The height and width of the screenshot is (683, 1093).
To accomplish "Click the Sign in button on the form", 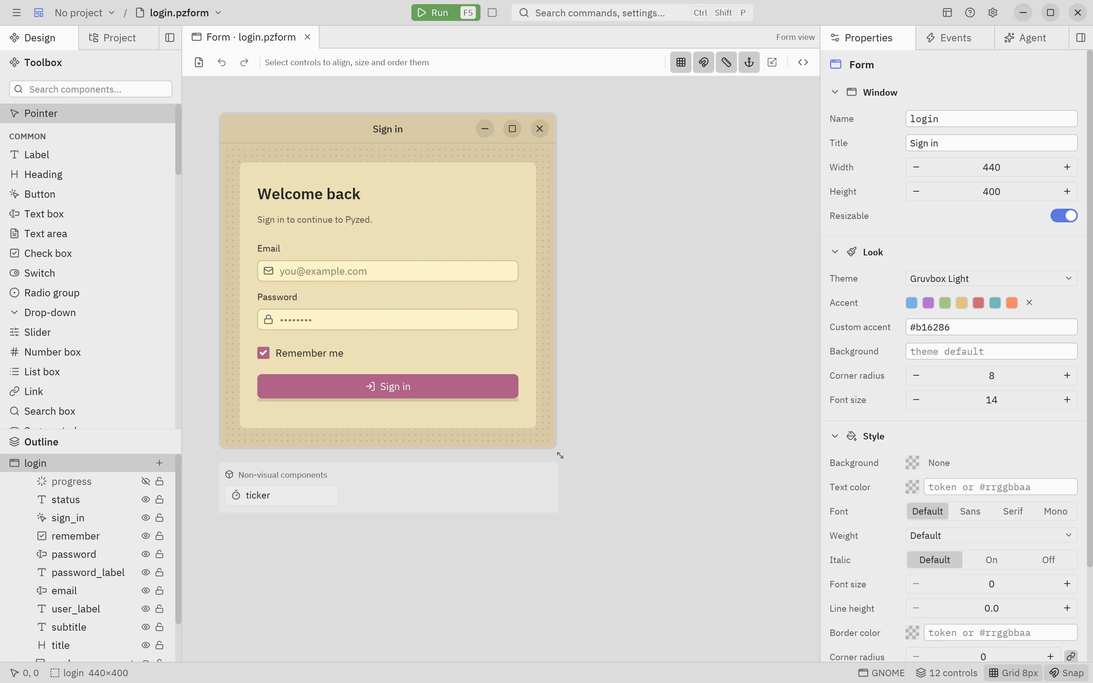I will (387, 386).
